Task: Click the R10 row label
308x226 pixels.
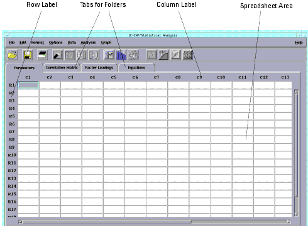Action: click(x=12, y=155)
